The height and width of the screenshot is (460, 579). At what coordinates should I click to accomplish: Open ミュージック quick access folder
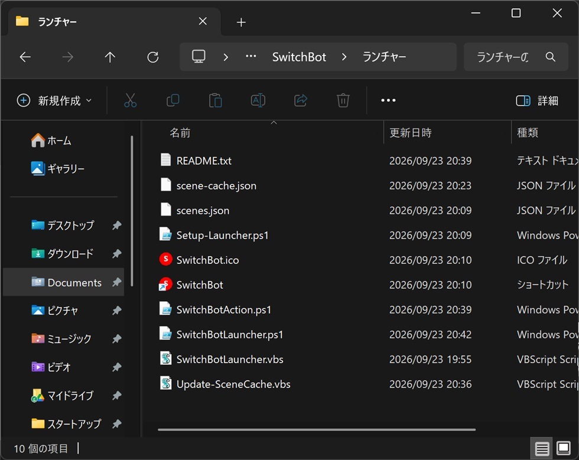coord(61,339)
